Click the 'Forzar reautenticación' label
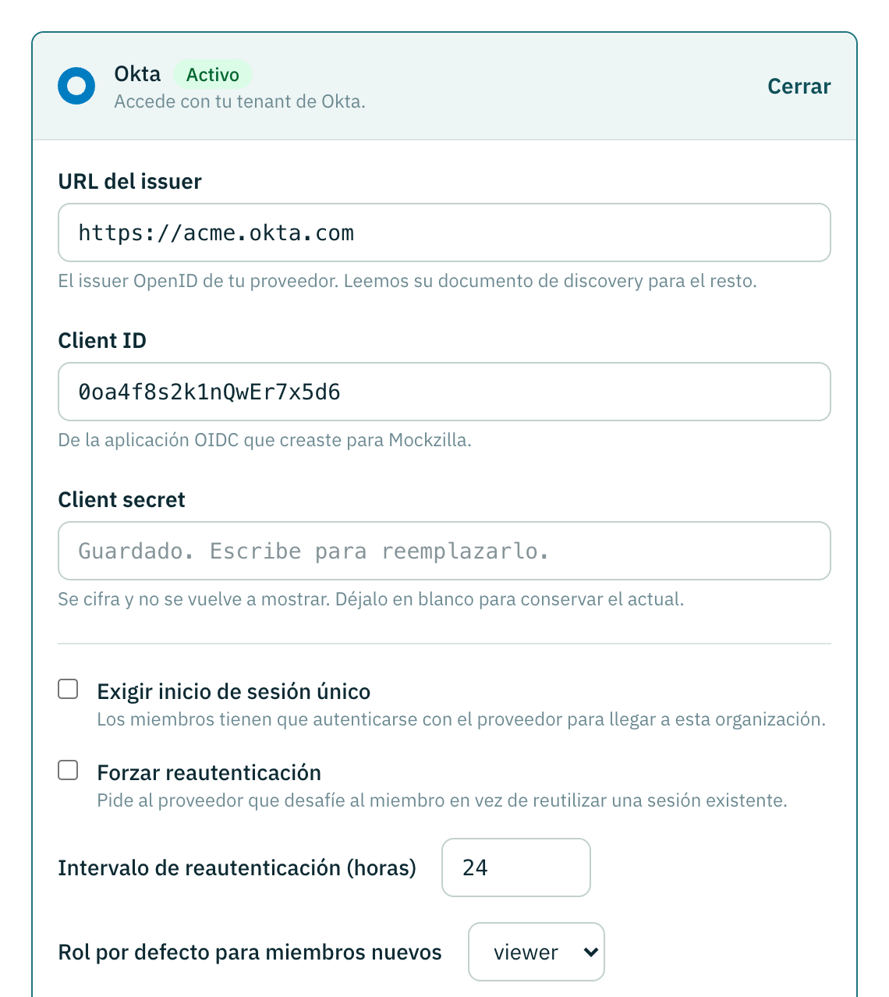 (x=209, y=772)
